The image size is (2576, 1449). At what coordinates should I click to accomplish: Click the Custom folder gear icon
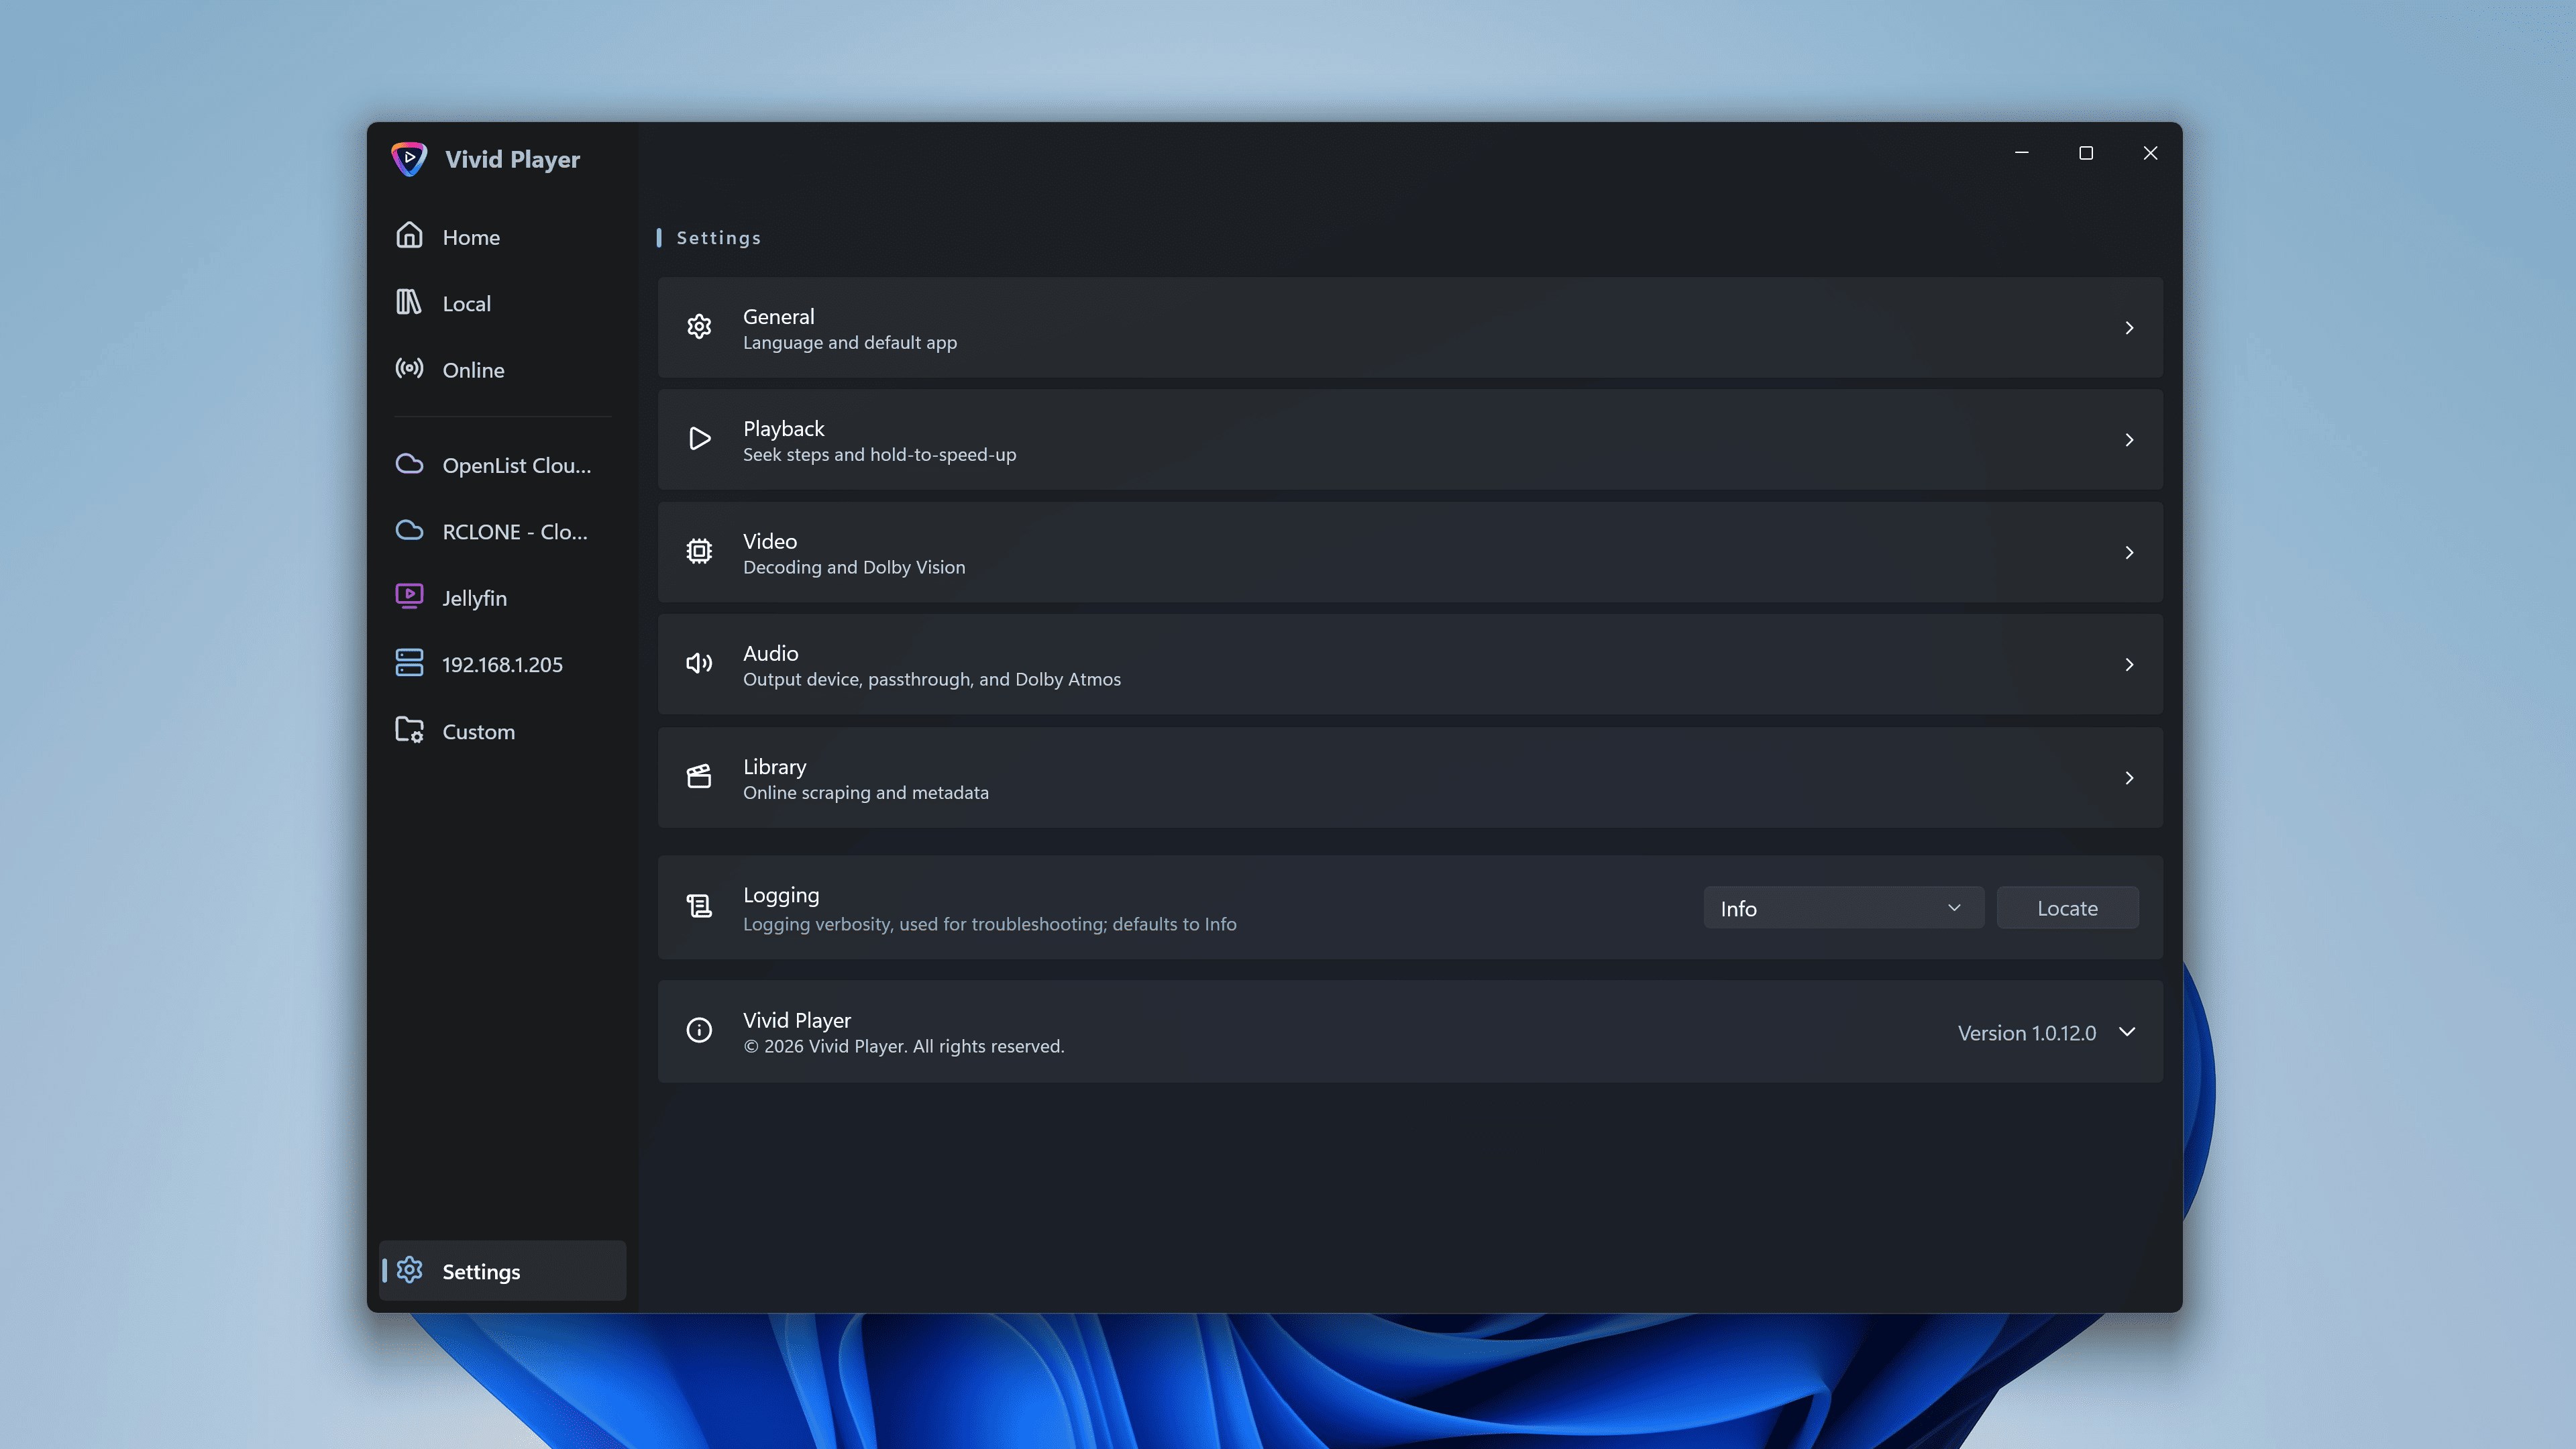(x=409, y=730)
